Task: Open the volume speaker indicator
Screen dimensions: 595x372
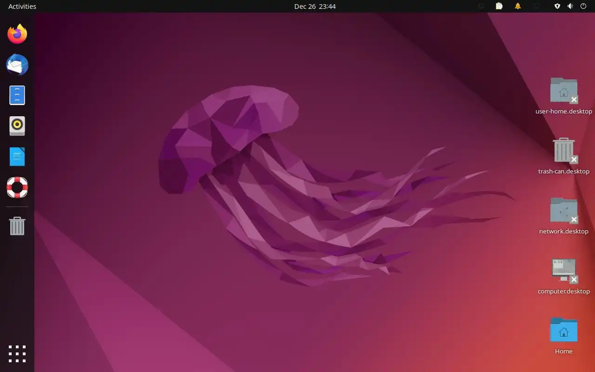Action: click(x=570, y=6)
